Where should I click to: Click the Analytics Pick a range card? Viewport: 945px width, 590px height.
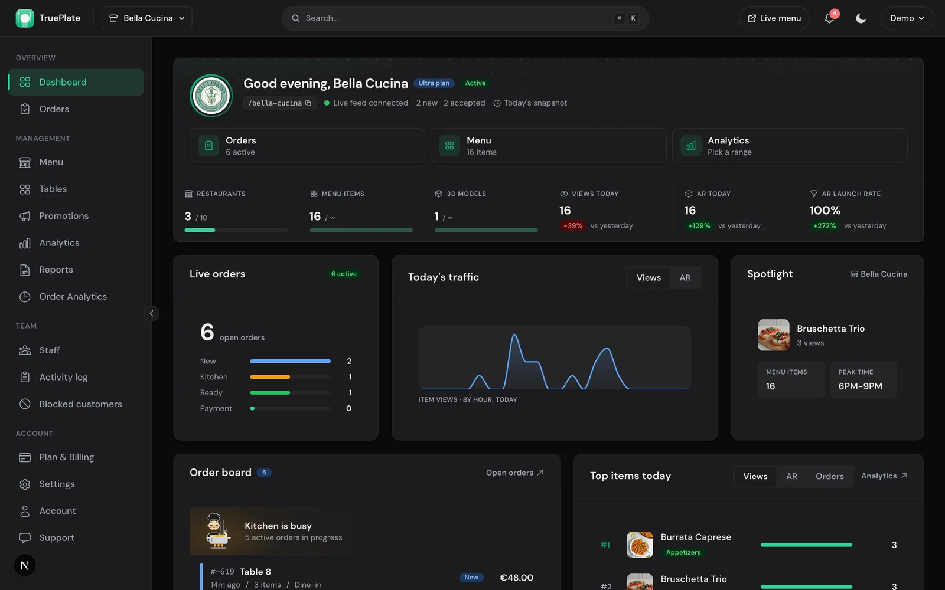[x=790, y=146]
